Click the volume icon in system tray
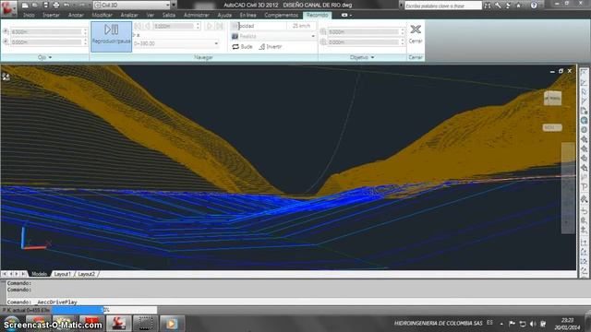Screen dimensions: 591x332 [x=533, y=324]
